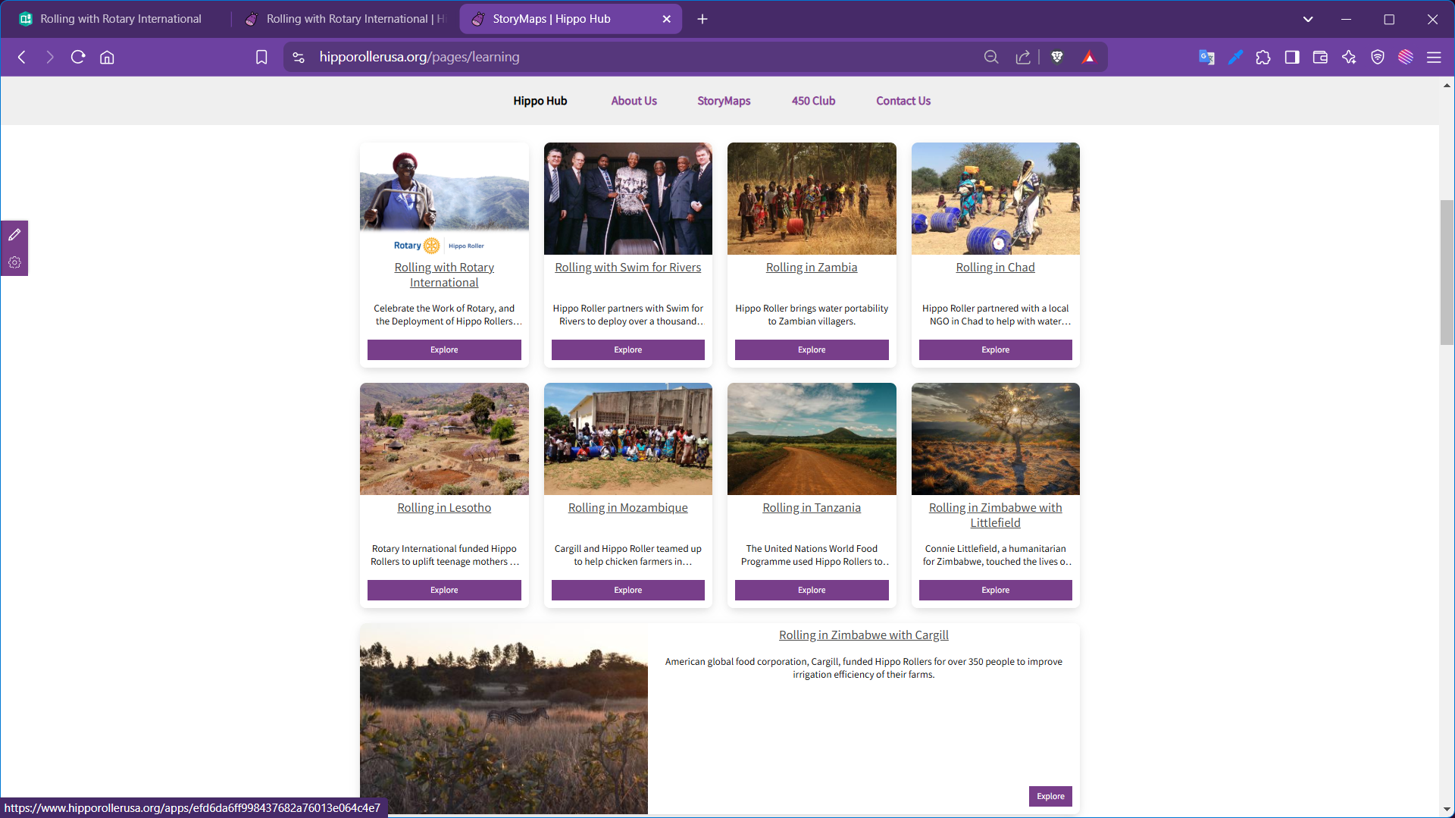Screen dimensions: 1455x818
Task: Click the Rotary International card thumbnail
Action: point(444,199)
